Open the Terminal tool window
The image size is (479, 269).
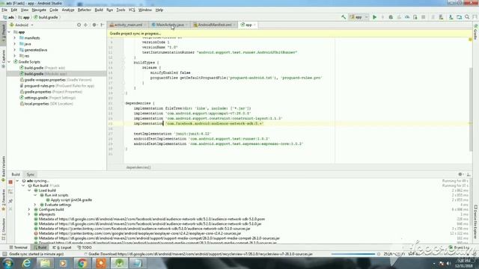pyautogui.click(x=18, y=247)
